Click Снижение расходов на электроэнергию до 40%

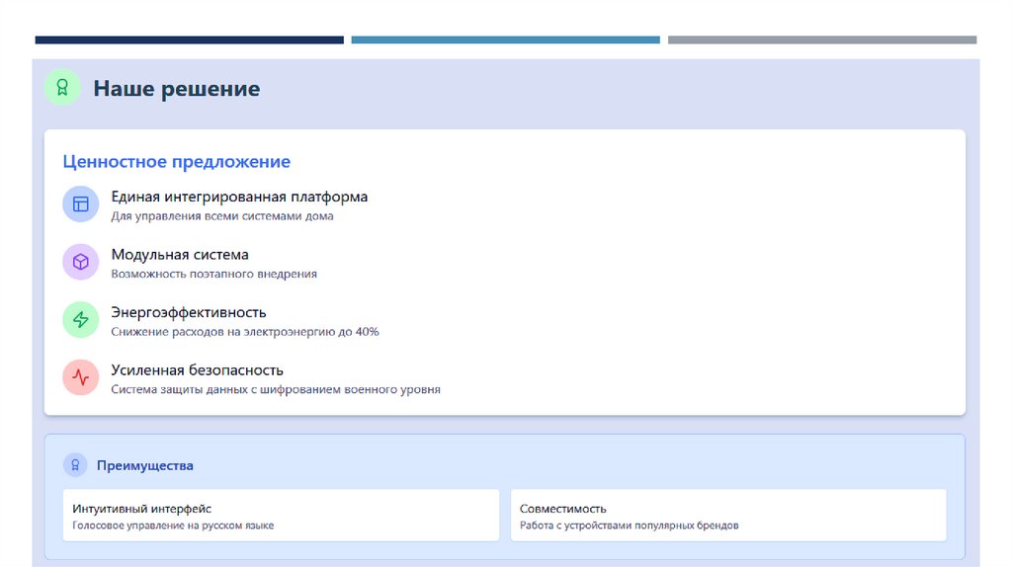click(245, 332)
